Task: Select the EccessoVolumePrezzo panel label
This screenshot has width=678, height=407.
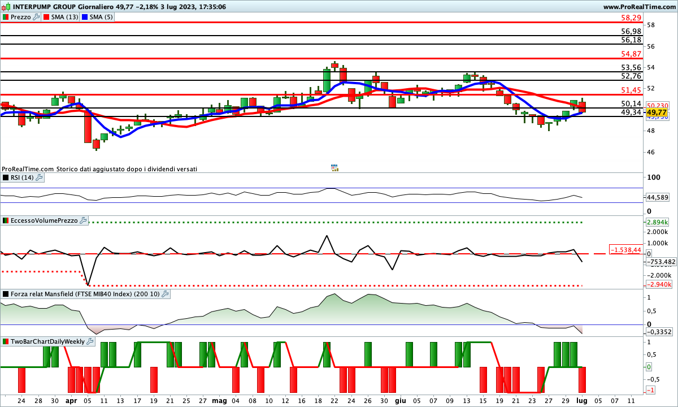Action: (x=44, y=220)
